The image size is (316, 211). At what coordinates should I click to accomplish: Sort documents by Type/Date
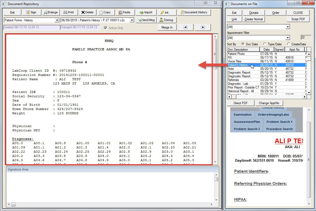[x=265, y=44]
